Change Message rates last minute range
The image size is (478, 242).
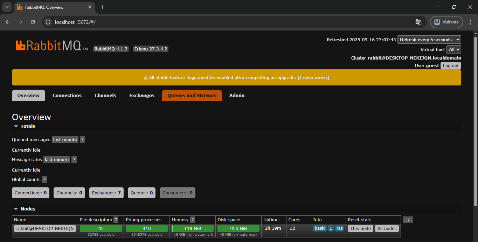point(57,159)
